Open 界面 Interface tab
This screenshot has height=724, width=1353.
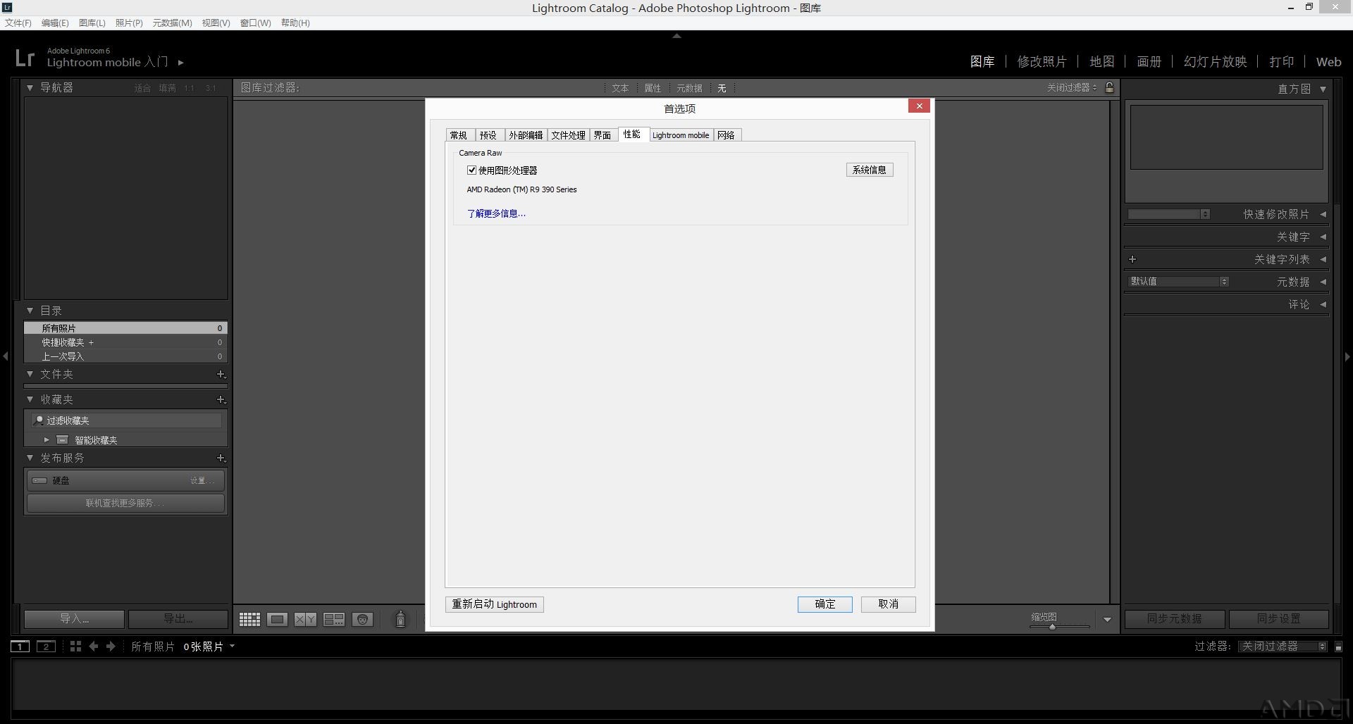(x=603, y=135)
